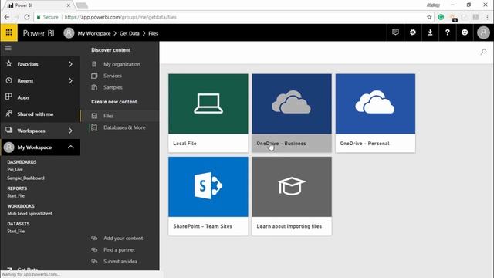Choose the OneDrive - Personal cloud tile
This screenshot has height=278, width=494.
tap(375, 114)
